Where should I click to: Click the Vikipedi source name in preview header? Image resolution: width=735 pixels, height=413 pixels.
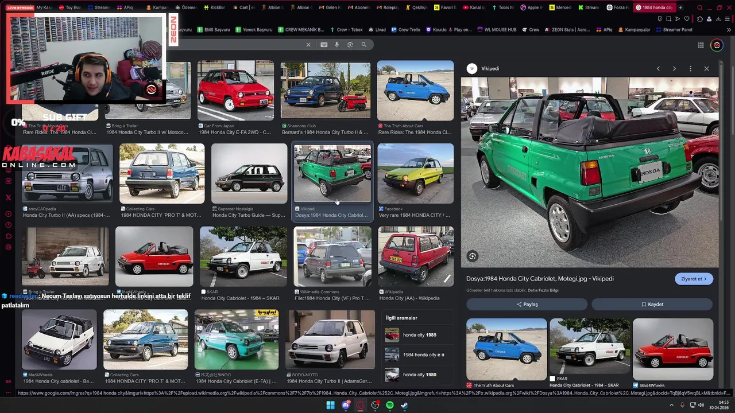pos(490,69)
